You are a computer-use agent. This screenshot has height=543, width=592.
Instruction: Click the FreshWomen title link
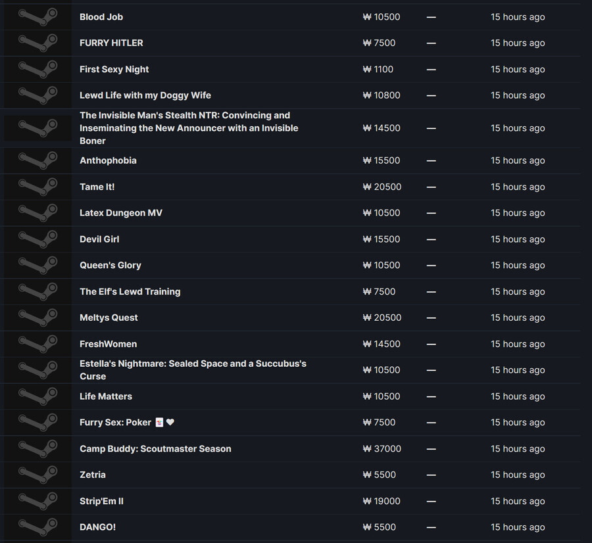[x=109, y=344]
